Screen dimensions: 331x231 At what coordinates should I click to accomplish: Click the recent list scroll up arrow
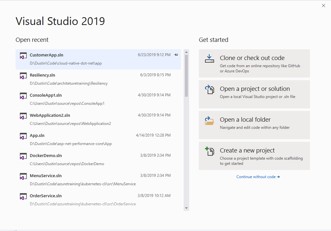[x=187, y=52]
